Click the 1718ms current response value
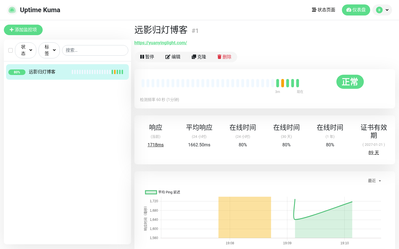The width and height of the screenshot is (399, 249). click(x=155, y=145)
